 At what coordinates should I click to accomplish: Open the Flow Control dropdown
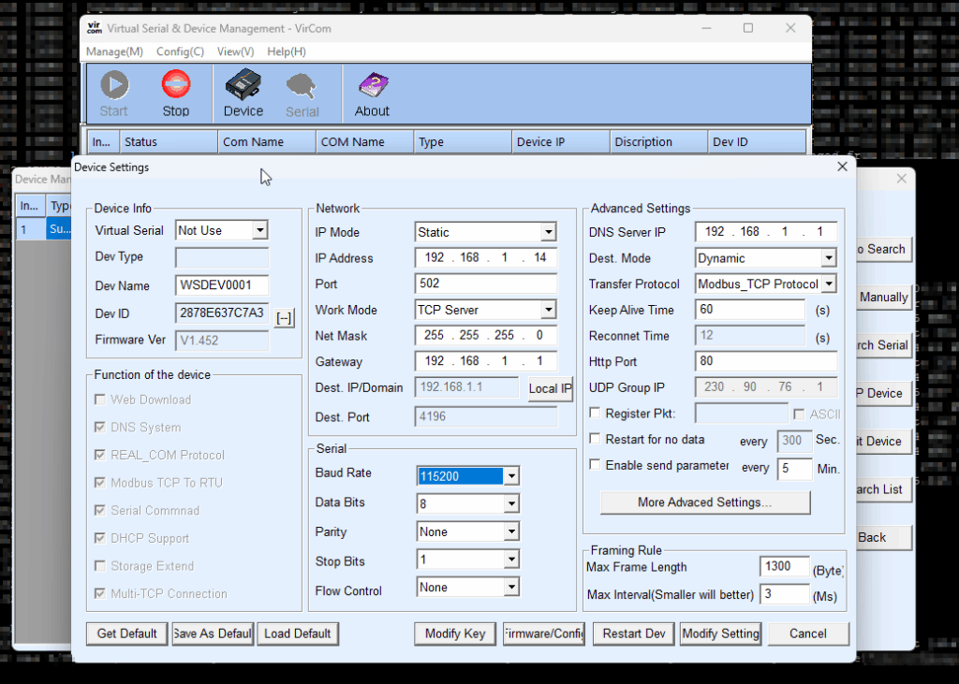pyautogui.click(x=512, y=588)
